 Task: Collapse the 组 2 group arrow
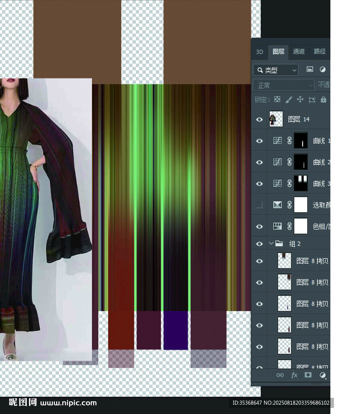[x=271, y=244]
